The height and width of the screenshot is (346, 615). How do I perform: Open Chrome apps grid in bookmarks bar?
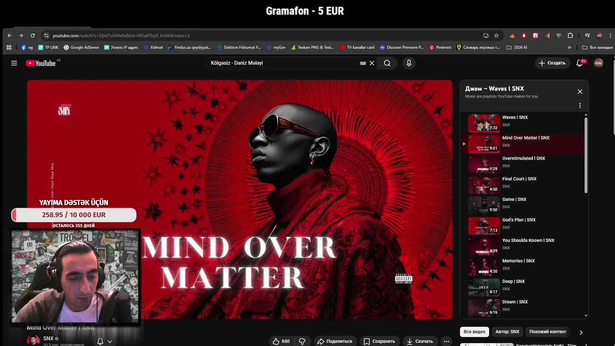click(9, 48)
